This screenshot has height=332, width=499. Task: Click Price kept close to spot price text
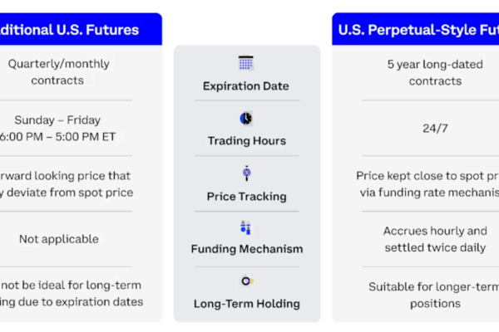point(427,184)
